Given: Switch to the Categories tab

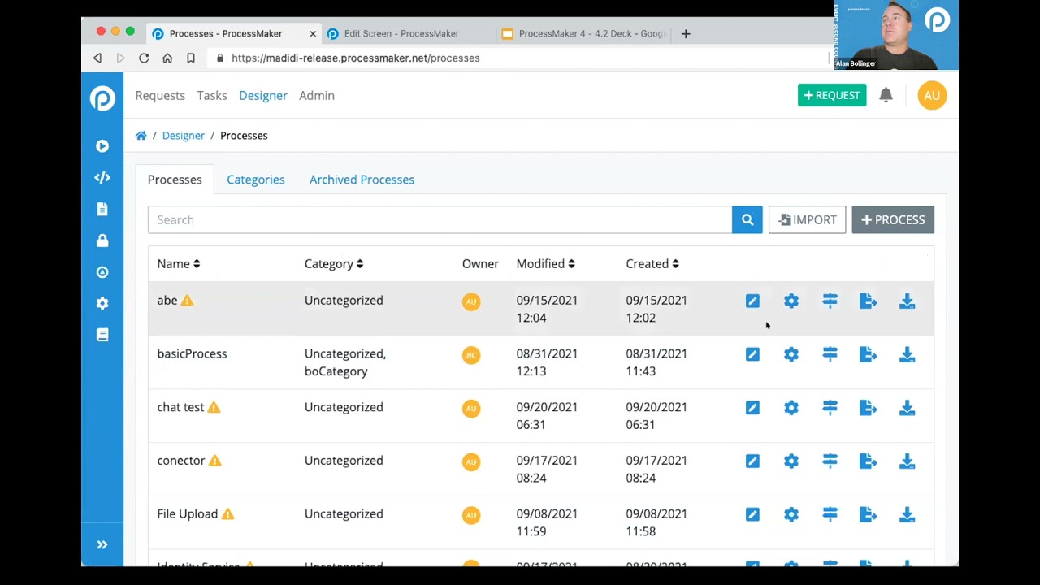Looking at the screenshot, I should [x=255, y=180].
